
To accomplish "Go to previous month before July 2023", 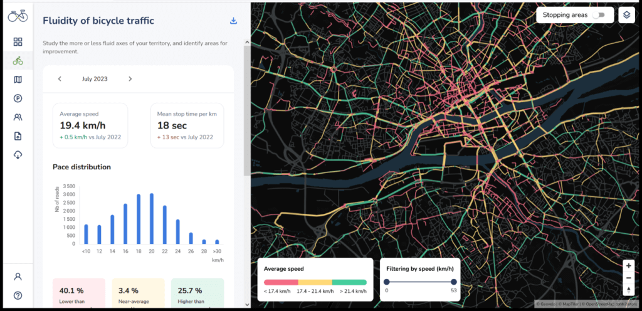I will point(60,79).
